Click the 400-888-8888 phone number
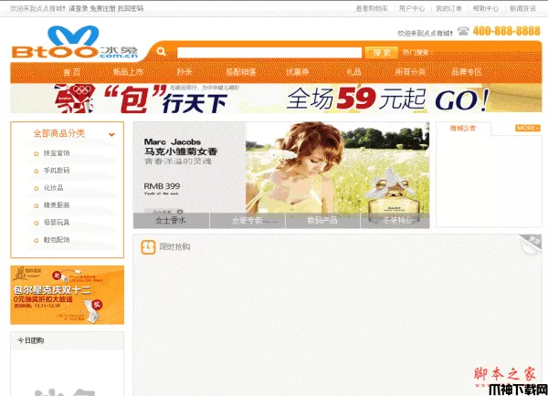This screenshot has width=548, height=396. coord(506,31)
